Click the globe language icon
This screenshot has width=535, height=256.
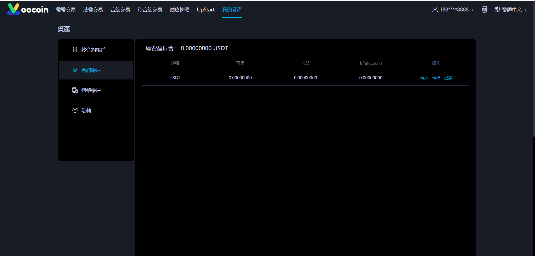tap(497, 9)
